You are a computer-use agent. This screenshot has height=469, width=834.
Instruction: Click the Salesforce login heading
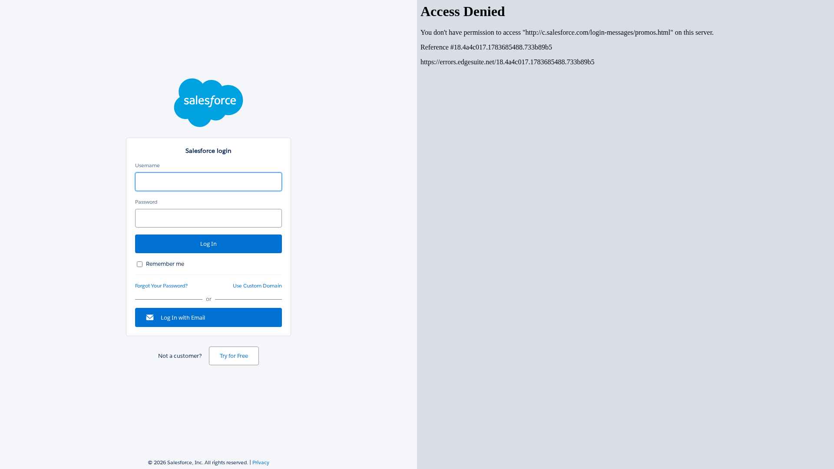(x=208, y=151)
